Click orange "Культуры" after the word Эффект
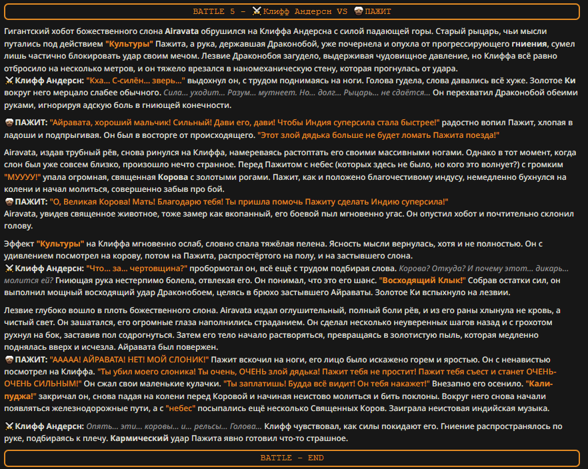Image resolution: width=588 pixels, height=469 pixels. tap(60, 244)
